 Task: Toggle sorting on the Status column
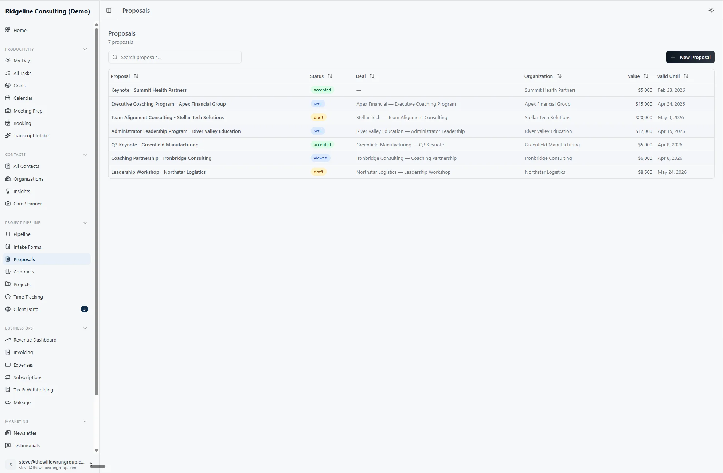(x=330, y=76)
